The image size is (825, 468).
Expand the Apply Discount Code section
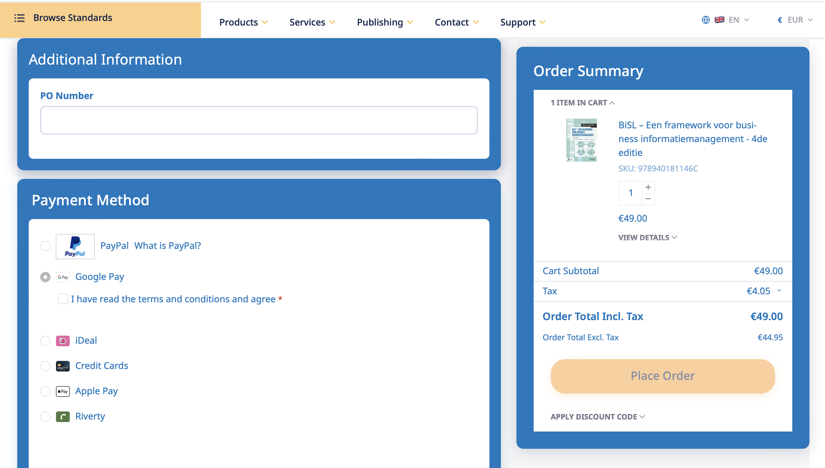point(598,417)
